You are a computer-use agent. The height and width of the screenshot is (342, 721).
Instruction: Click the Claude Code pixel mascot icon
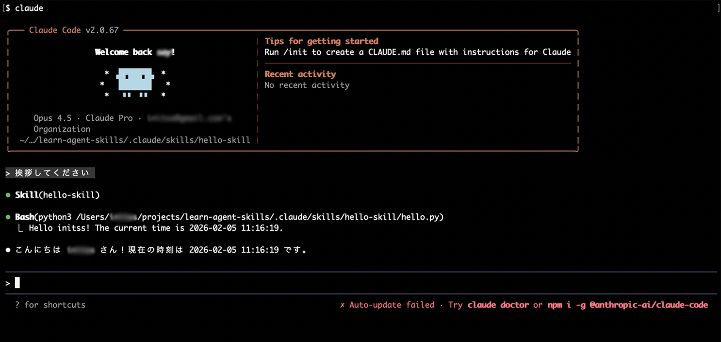(x=135, y=81)
